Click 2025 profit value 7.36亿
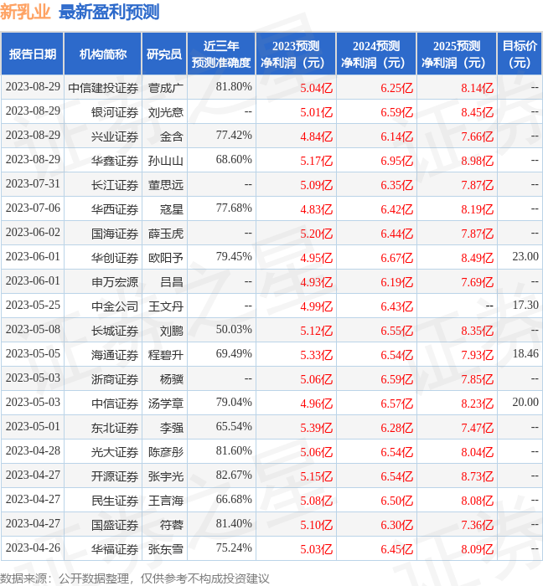 point(477,525)
